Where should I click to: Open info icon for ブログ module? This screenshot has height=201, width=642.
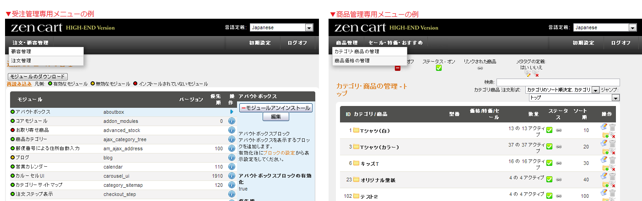click(x=232, y=158)
